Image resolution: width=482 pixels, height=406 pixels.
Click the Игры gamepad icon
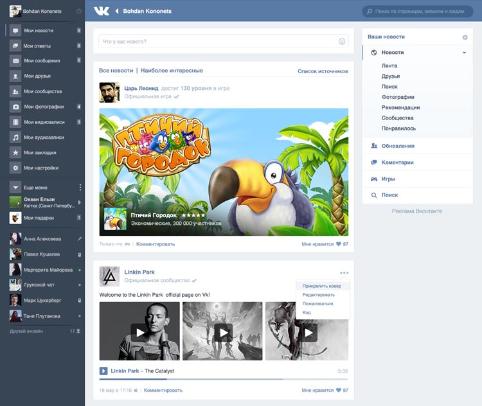point(374,179)
